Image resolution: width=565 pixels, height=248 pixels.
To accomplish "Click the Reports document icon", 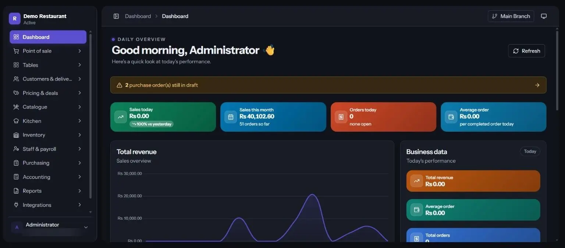I will click(16, 191).
